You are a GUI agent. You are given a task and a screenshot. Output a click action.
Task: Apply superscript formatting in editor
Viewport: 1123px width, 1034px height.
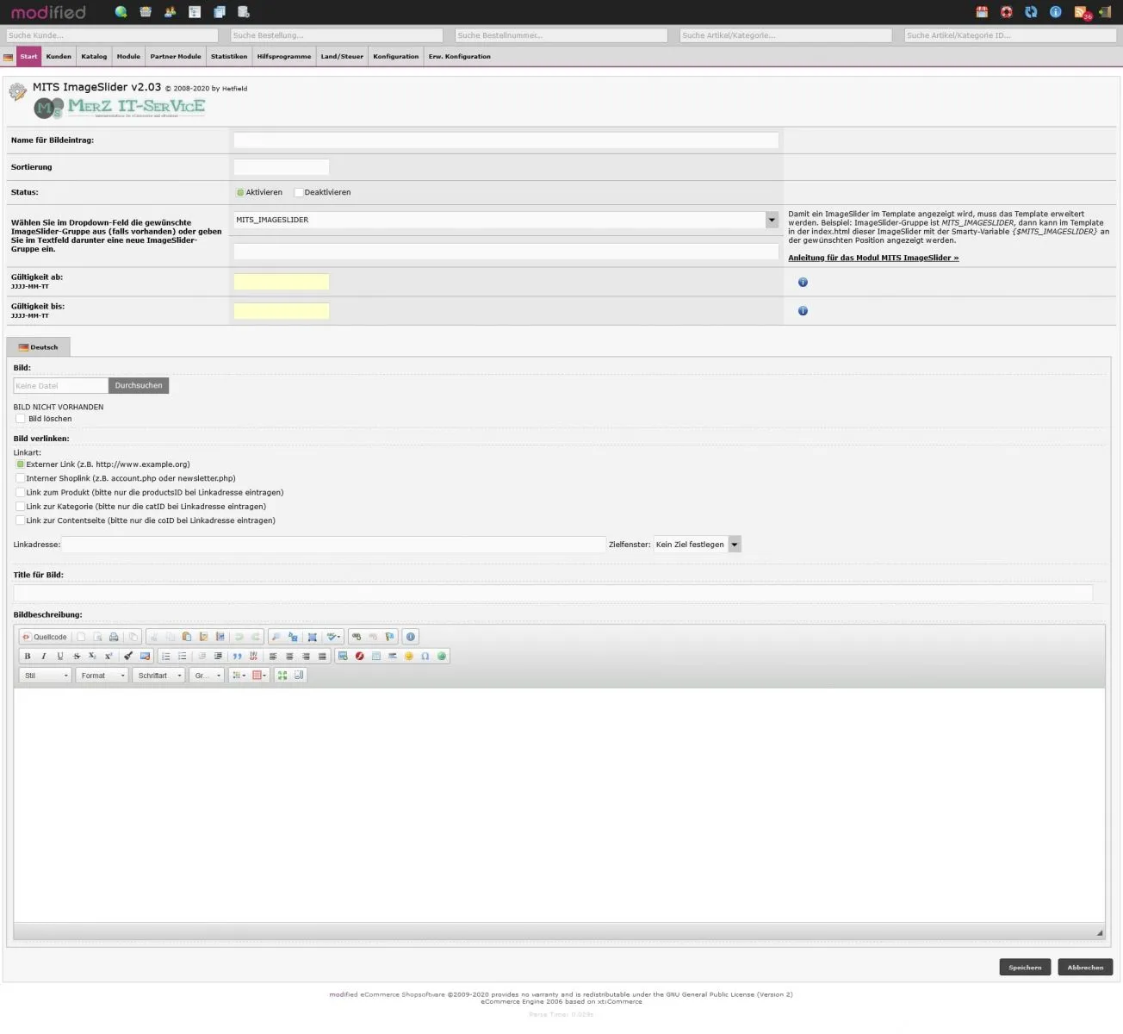pos(109,656)
